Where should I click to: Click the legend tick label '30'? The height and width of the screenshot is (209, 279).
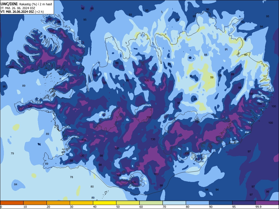pyautogui.click(x=71, y=207)
